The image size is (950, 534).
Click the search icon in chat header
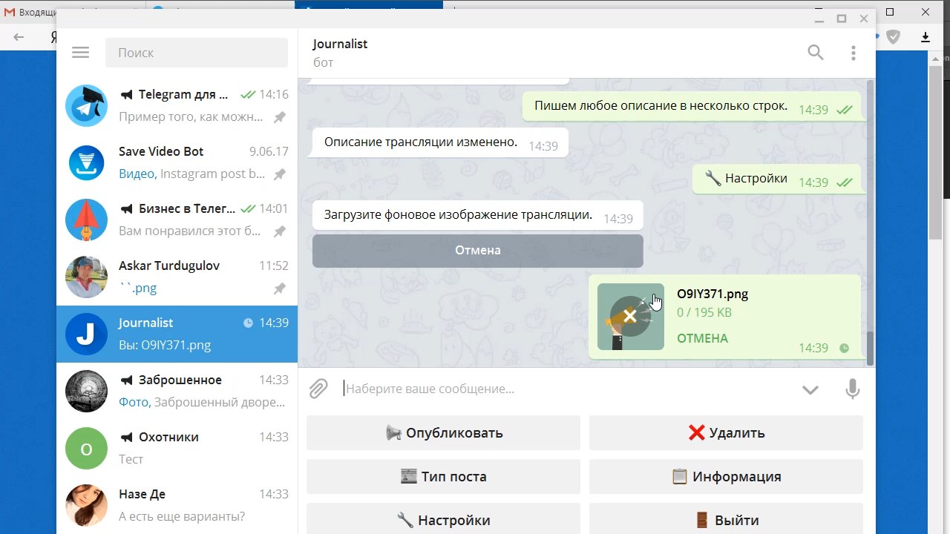click(815, 53)
